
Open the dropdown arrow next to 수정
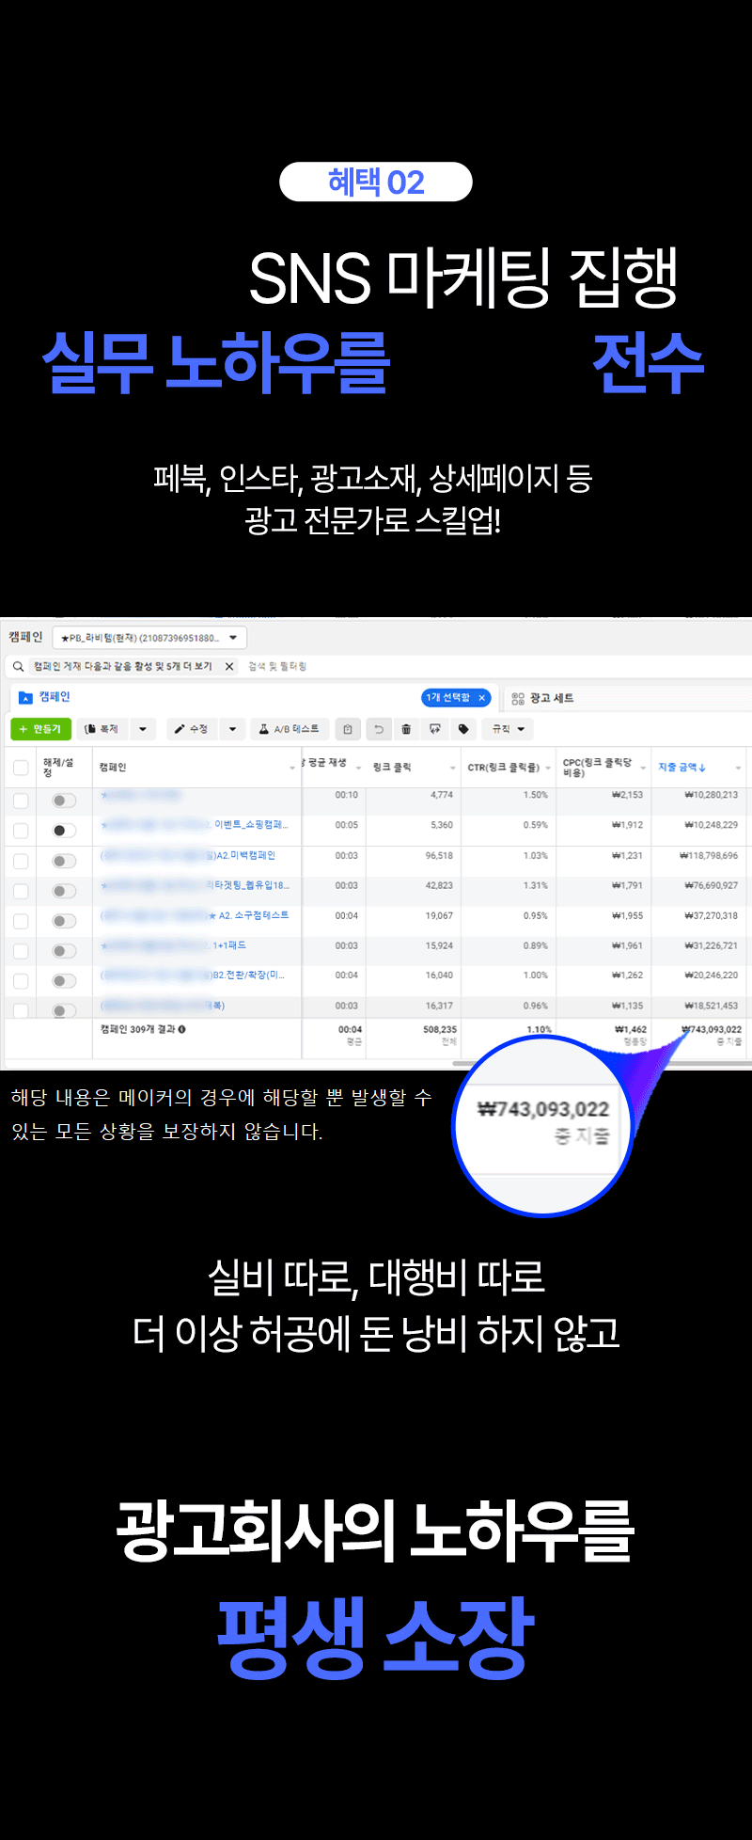pyautogui.click(x=232, y=729)
